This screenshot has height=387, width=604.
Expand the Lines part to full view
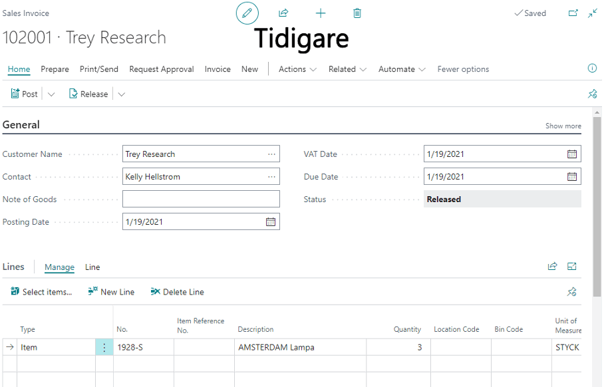[x=571, y=266]
